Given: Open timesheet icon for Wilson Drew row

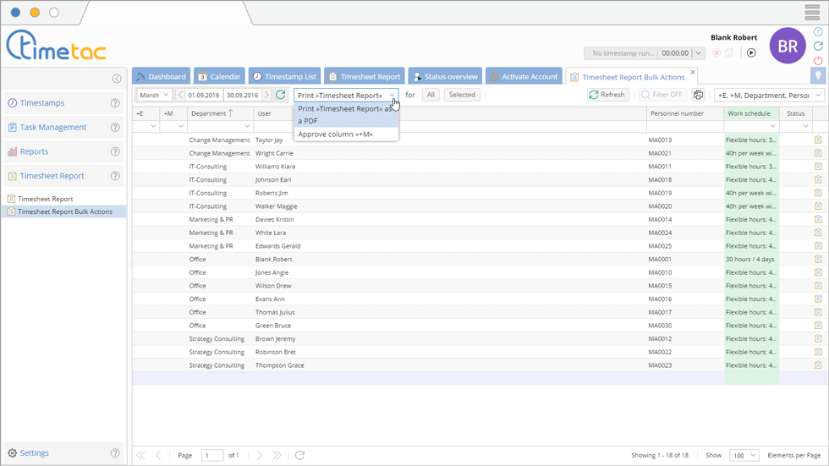Looking at the screenshot, I should tap(818, 286).
